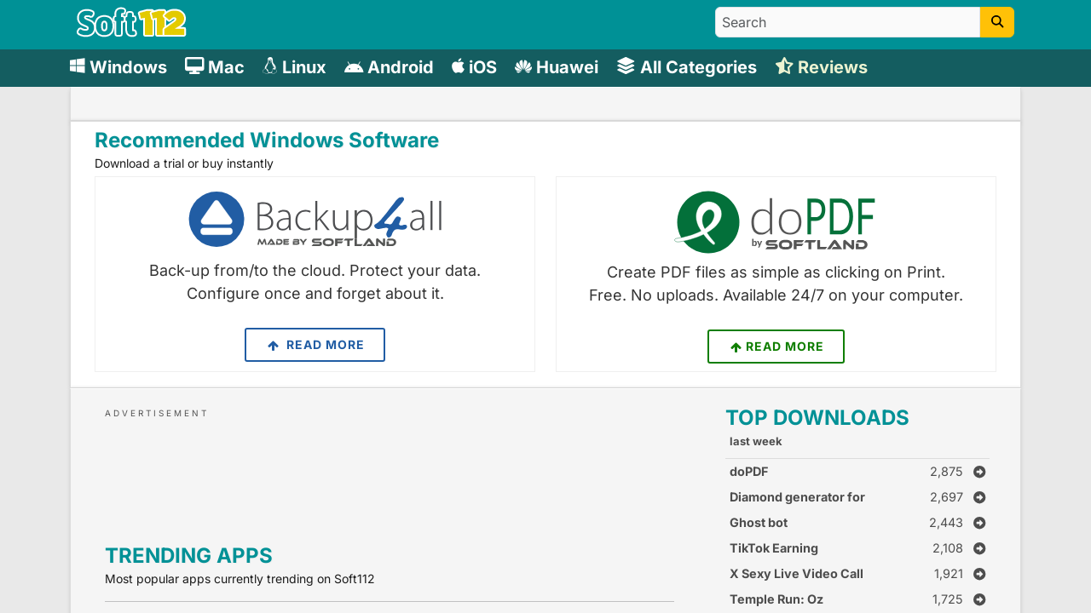Click the doPDF logo

(x=776, y=221)
